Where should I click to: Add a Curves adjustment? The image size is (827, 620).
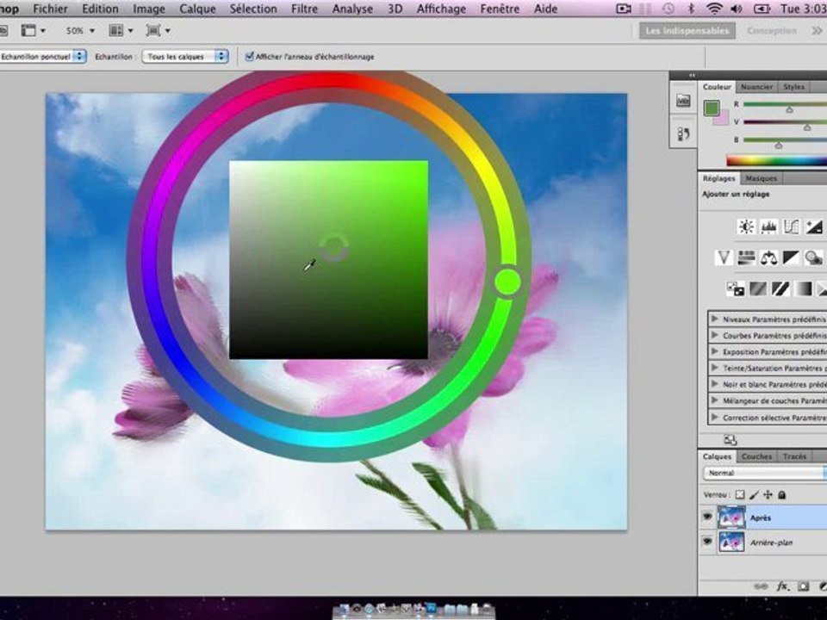791,226
